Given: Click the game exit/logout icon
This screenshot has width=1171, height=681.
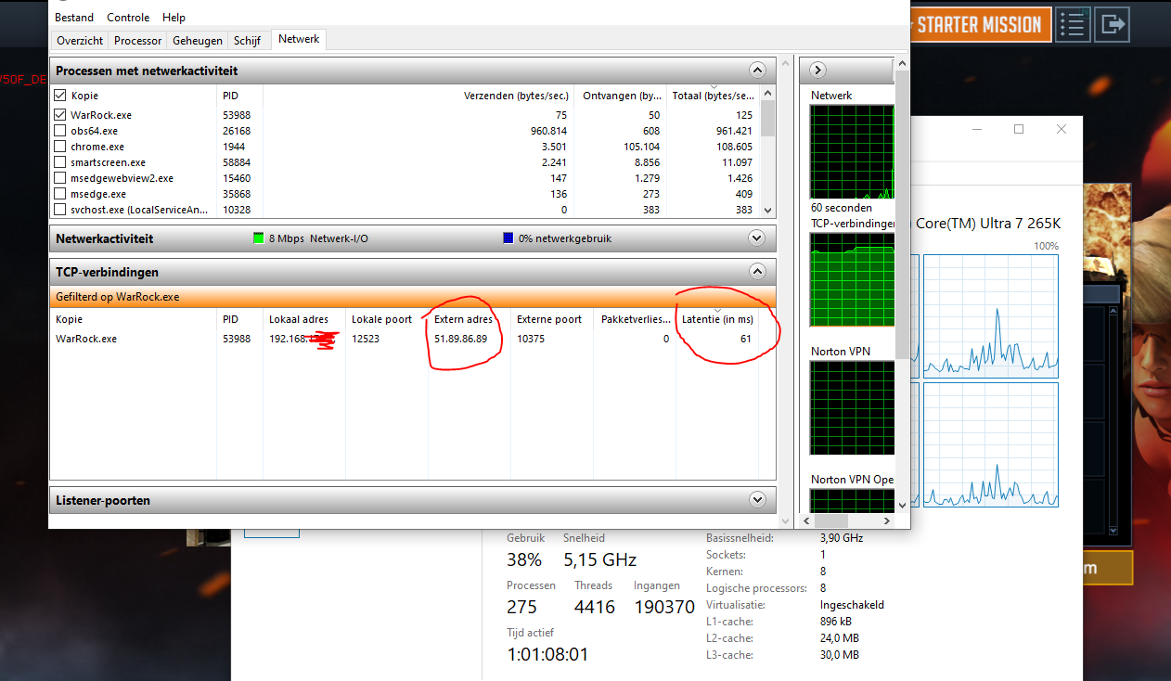Looking at the screenshot, I should point(1112,24).
